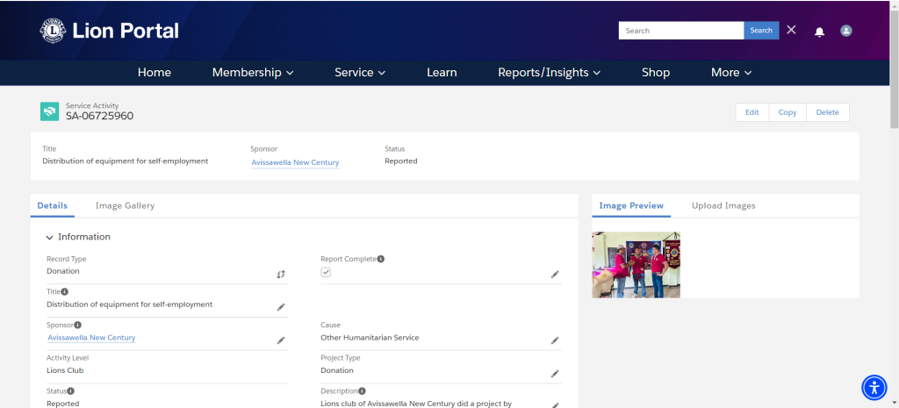Viewport: 899px width, 408px height.
Task: Switch to the Details tab
Action: 52,205
